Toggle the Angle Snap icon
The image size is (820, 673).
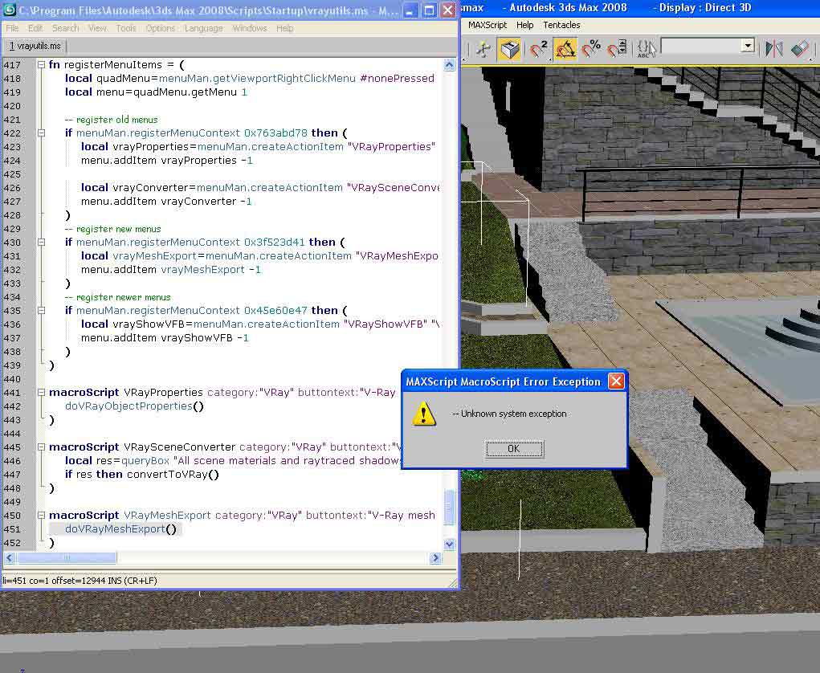pos(565,49)
